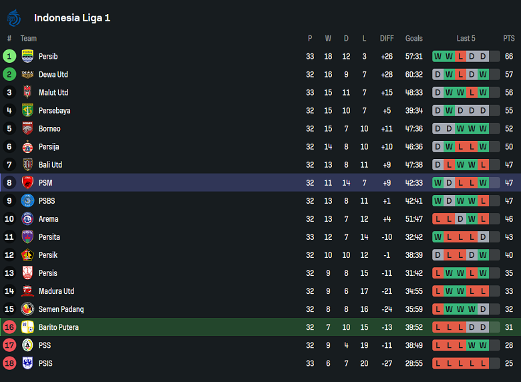This screenshot has width=521, height=382.
Task: Click the Indonesia Liga 1 league logo
Action: pyautogui.click(x=14, y=17)
